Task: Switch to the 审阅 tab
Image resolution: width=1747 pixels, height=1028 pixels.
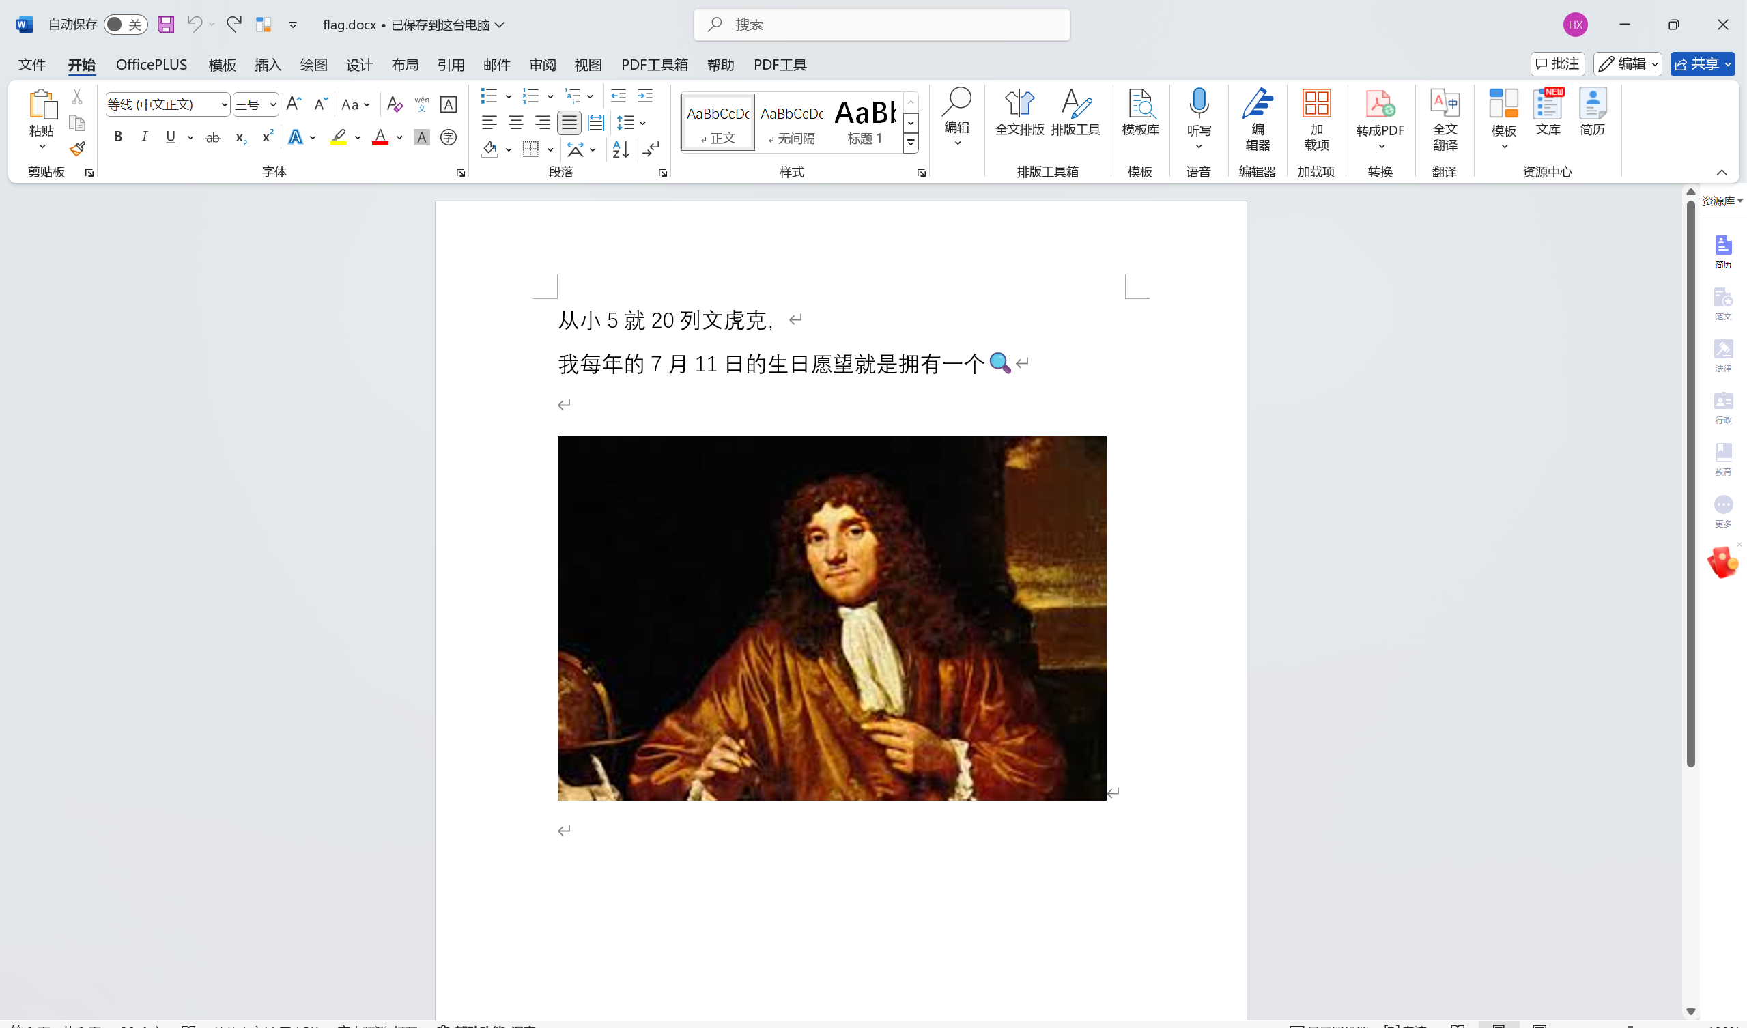Action: click(542, 64)
